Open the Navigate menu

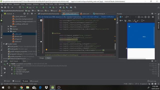point(16,4)
